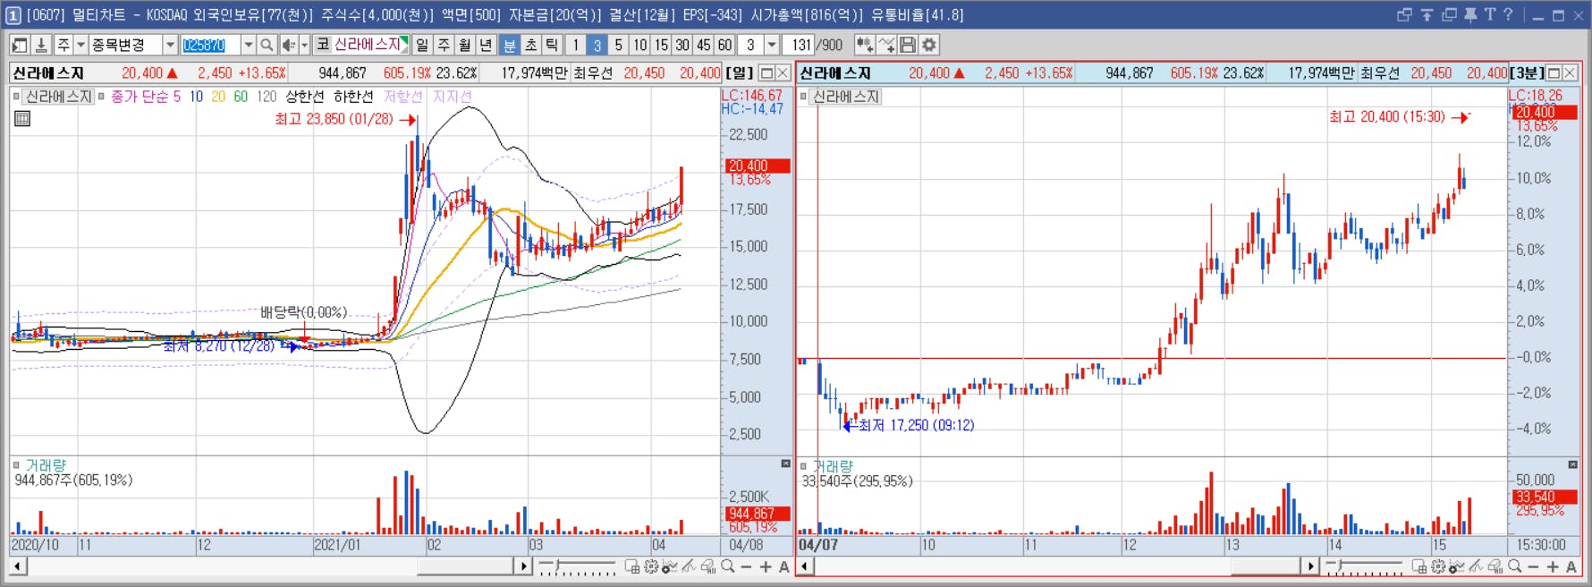Select the 30 minute interval button
This screenshot has height=587, width=1592.
[x=682, y=45]
